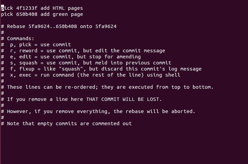Click the word pick on first line

[7, 8]
